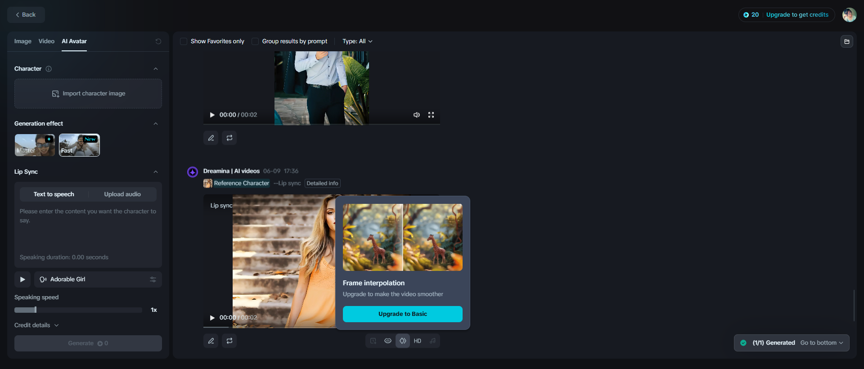Click the first video's progress bar
The height and width of the screenshot is (369, 864).
click(x=322, y=124)
